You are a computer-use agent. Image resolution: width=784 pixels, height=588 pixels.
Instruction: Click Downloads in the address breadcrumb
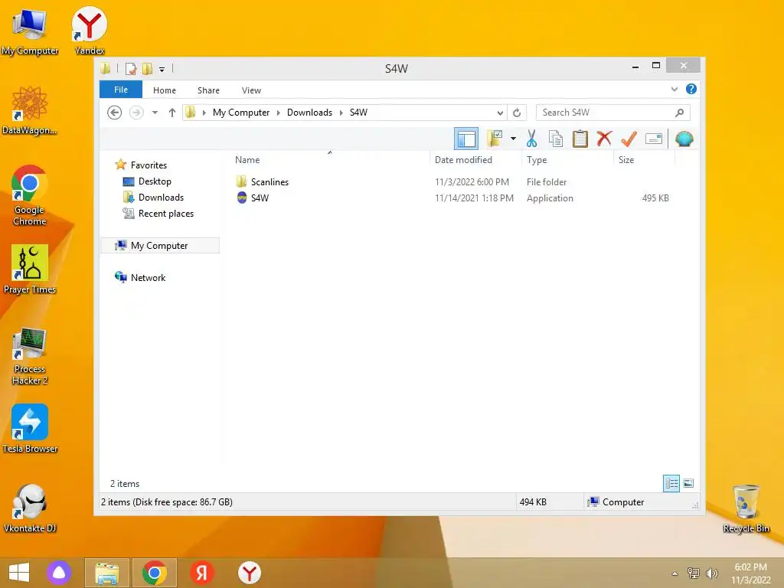pos(309,113)
